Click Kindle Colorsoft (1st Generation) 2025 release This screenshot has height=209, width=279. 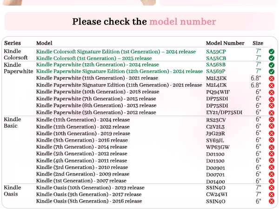(x=94, y=58)
